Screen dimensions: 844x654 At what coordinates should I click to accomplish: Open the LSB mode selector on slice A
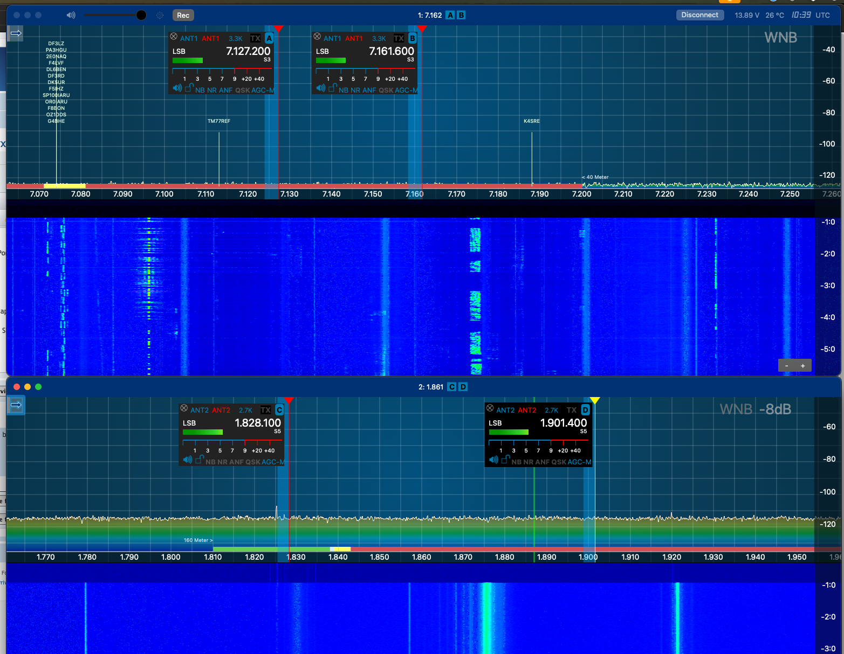click(179, 51)
